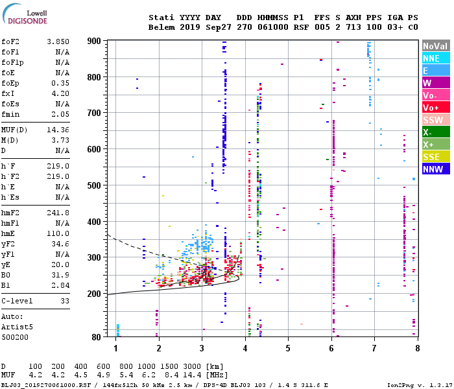454x389 pixels.
Task: Select the NNW blue legend swatch
Action: pos(436,169)
